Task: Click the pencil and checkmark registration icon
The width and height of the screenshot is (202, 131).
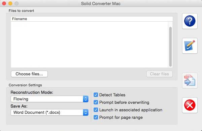Action: [x=190, y=46]
